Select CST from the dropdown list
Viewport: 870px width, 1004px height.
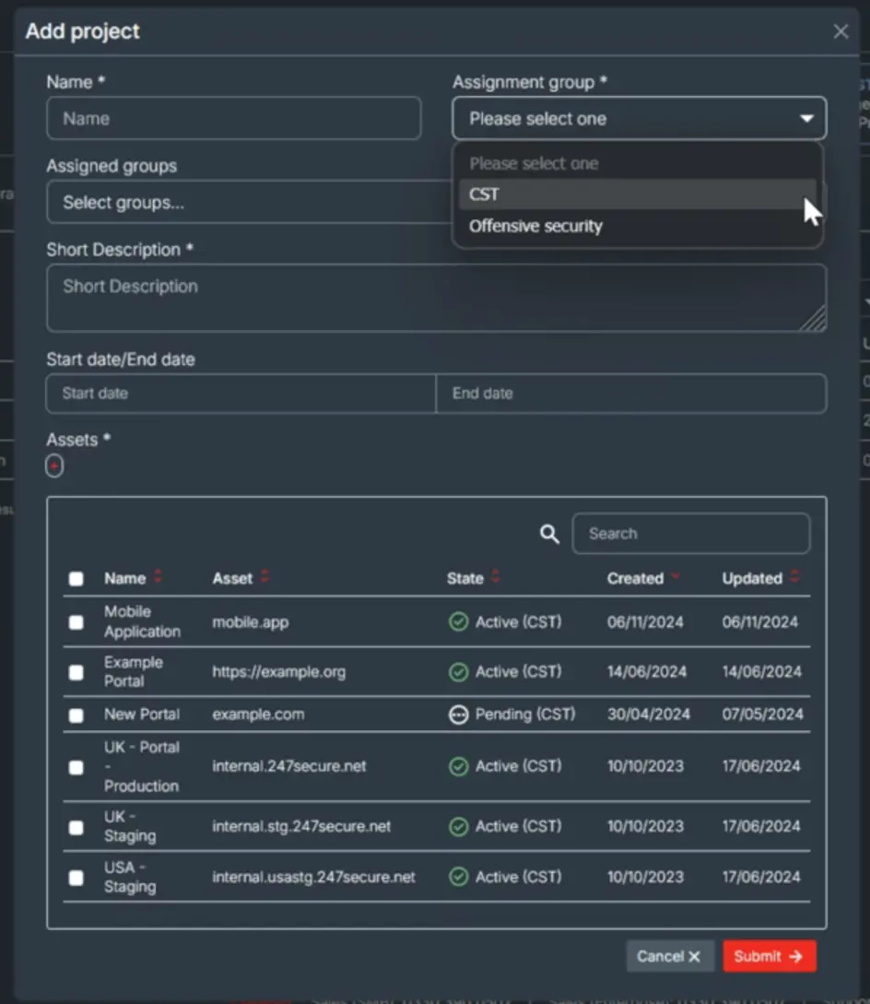tap(637, 194)
